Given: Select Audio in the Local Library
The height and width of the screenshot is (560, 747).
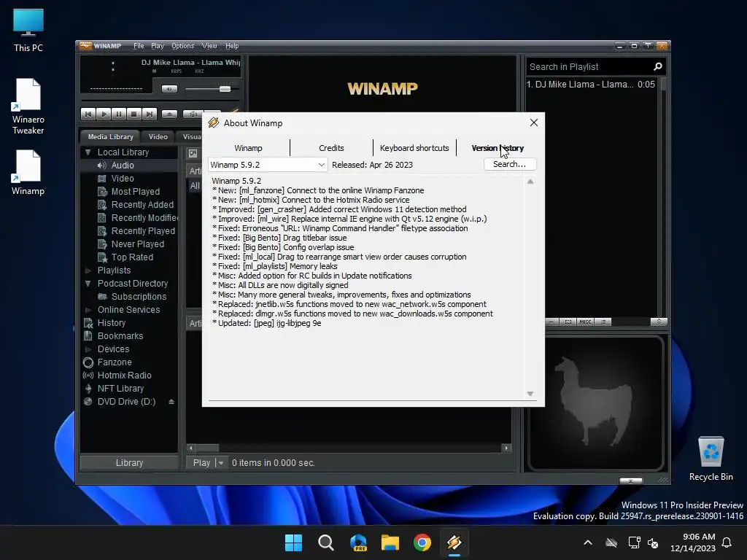Looking at the screenshot, I should tap(123, 166).
